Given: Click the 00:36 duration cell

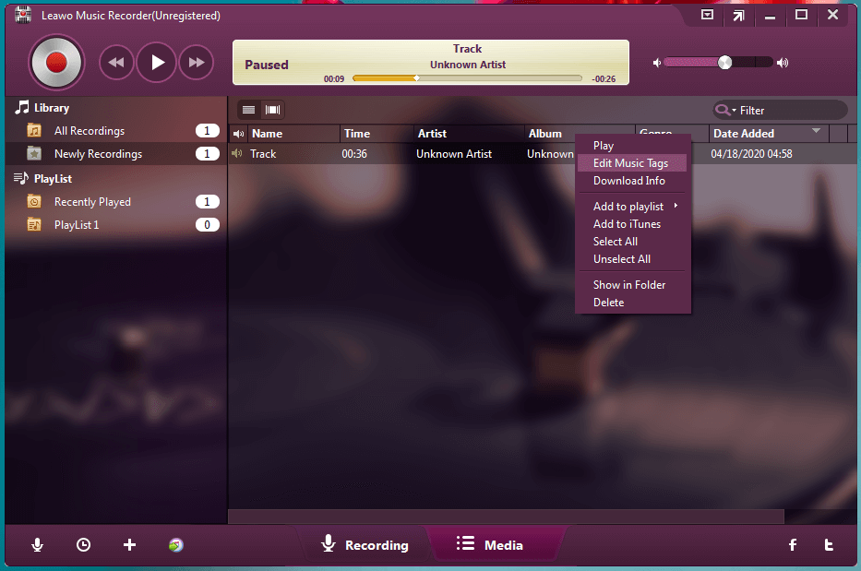Looking at the screenshot, I should coord(354,154).
